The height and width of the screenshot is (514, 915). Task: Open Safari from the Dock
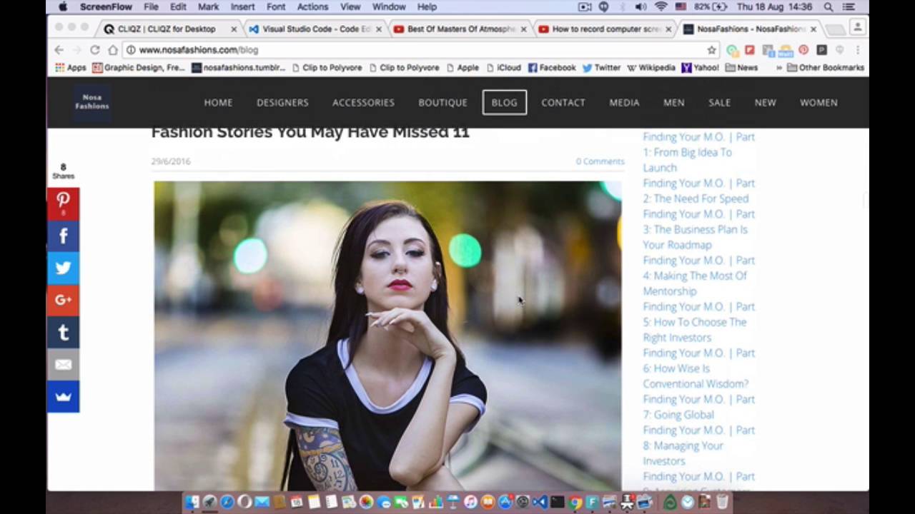(227, 503)
